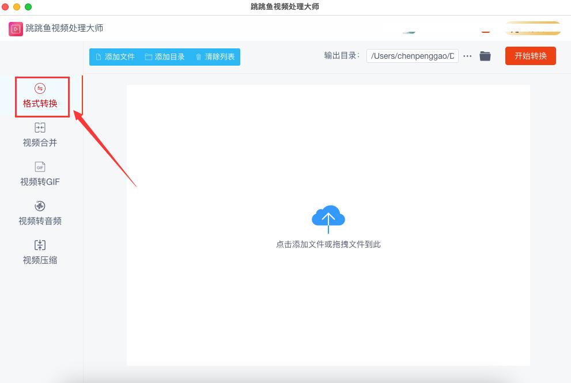Click the golden button in the top-right header
This screenshot has height=383, width=571.
point(532,28)
